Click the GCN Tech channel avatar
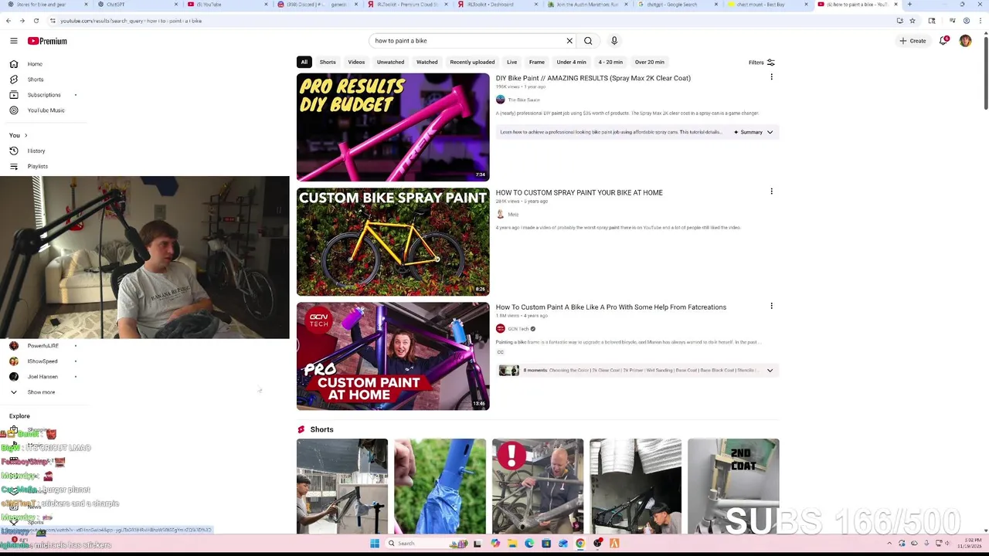 tap(501, 329)
